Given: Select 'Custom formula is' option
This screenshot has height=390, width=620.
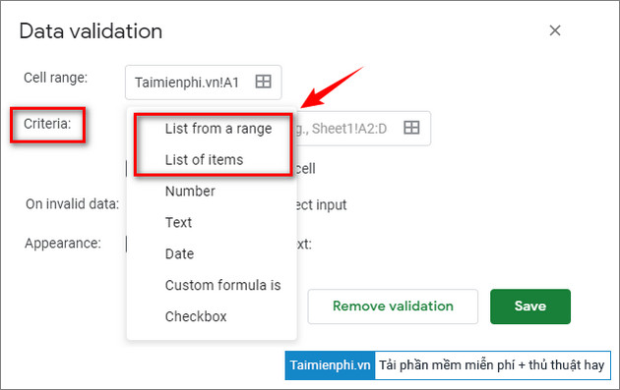Looking at the screenshot, I should (223, 285).
